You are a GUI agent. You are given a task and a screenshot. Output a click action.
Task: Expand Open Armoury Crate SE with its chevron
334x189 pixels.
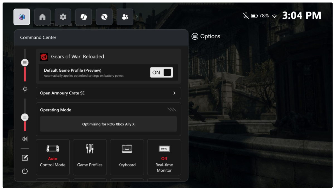tap(175, 93)
